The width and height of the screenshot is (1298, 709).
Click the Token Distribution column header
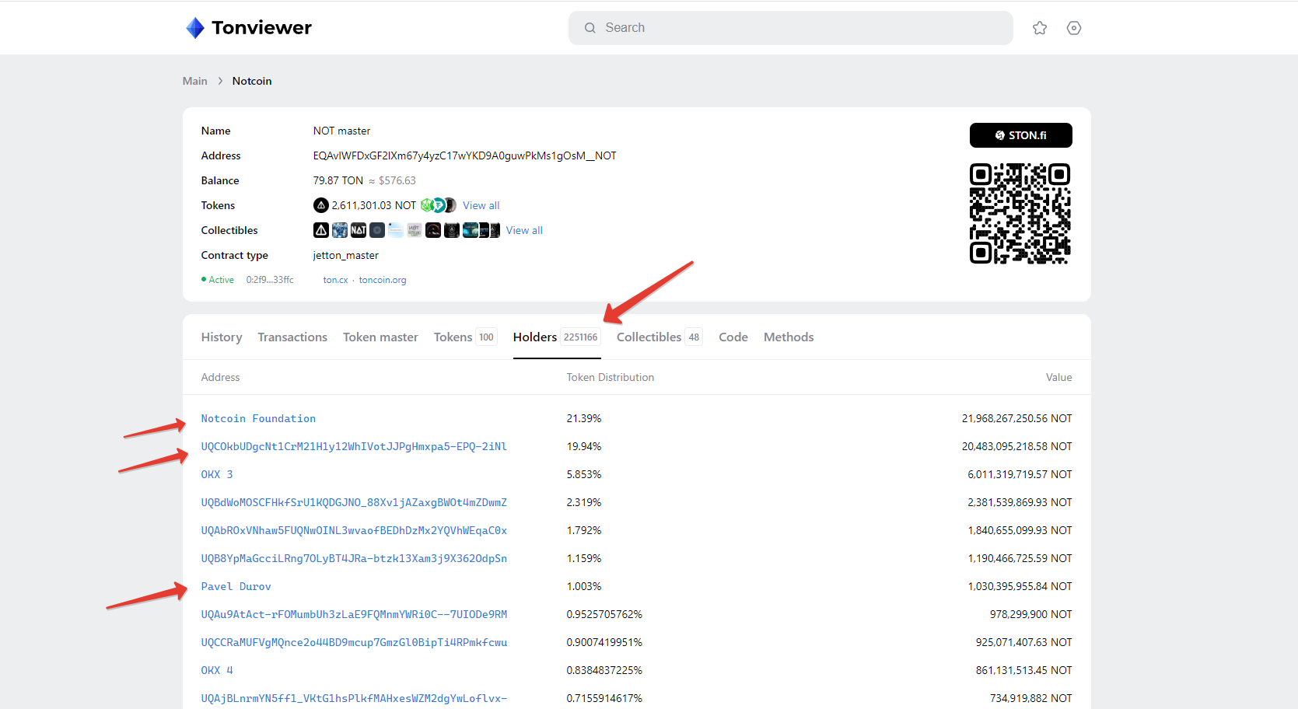click(x=611, y=377)
